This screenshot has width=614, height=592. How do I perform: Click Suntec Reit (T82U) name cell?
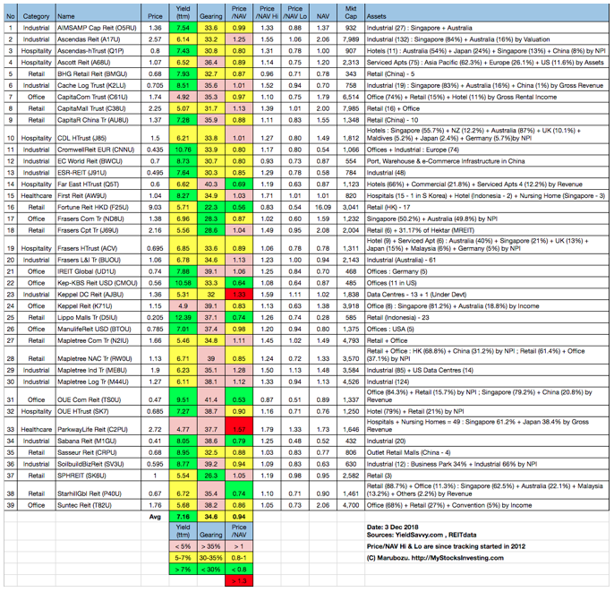click(x=98, y=505)
